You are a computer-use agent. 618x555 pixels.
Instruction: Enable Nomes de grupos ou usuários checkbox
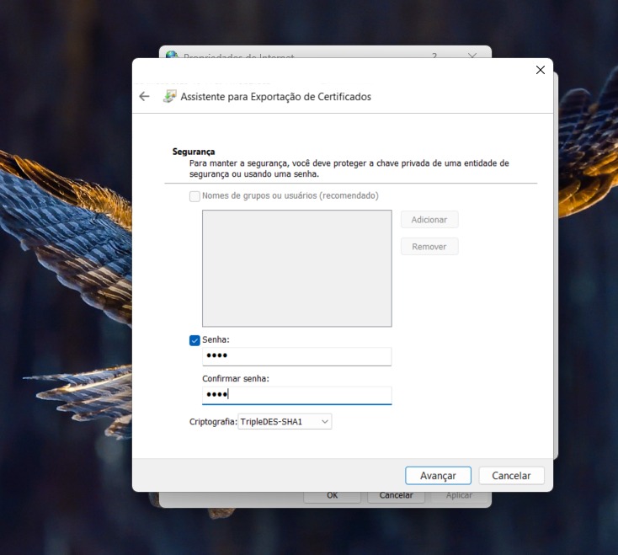[x=195, y=196]
